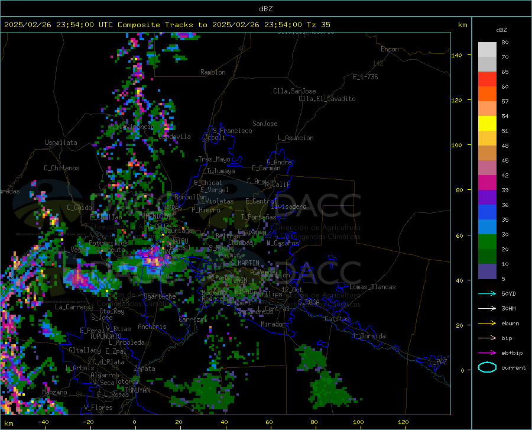Click the Anchoris place label
This screenshot has height=430, width=532.
152,327
